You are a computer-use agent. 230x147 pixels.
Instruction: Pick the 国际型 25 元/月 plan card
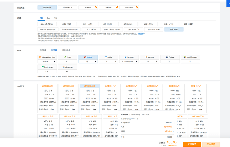click(174, 98)
